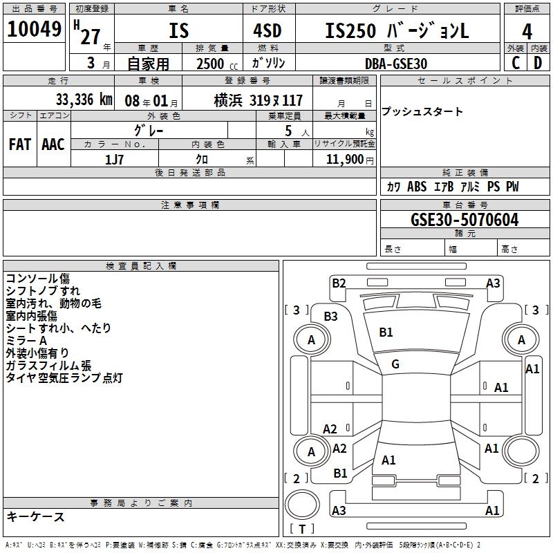Click the ABS equipment code

[417, 187]
